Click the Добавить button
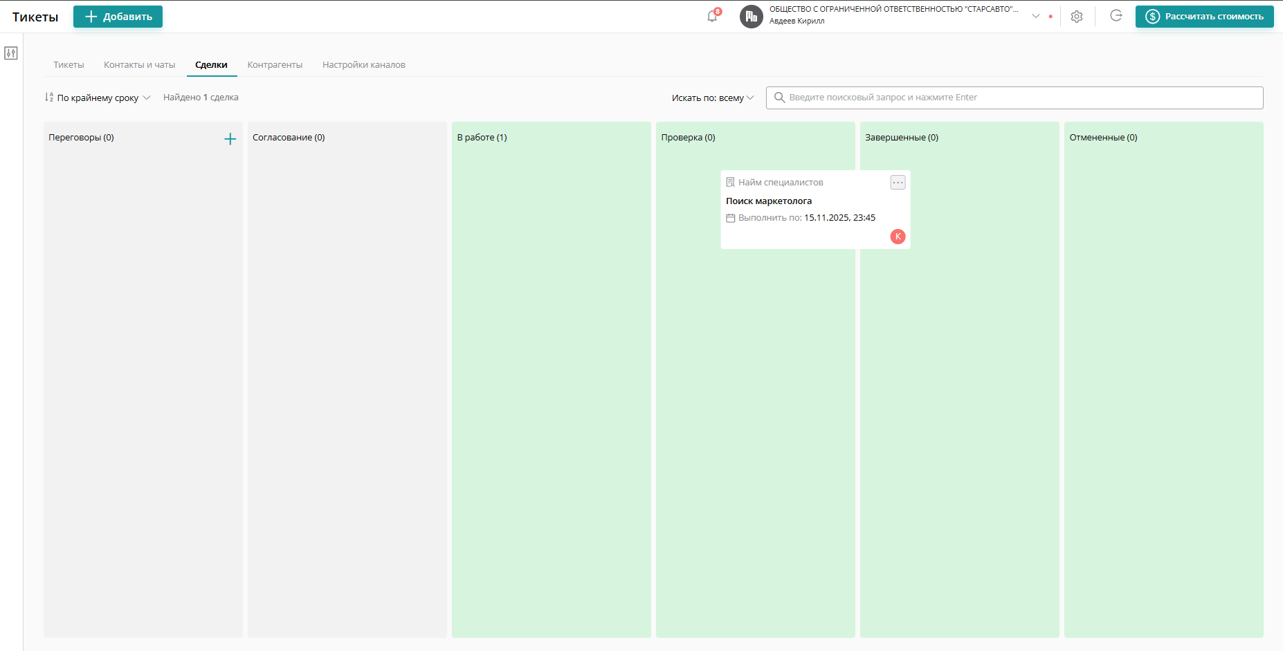This screenshot has height=651, width=1283. 118,17
